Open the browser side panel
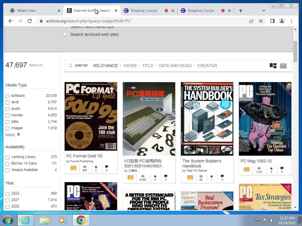The width and height of the screenshot is (302, 226). point(272,21)
